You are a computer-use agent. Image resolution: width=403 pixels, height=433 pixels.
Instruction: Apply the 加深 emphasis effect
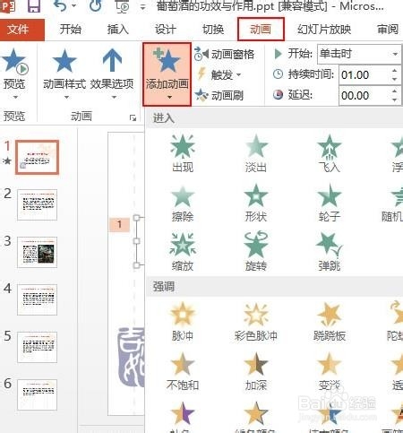point(256,371)
